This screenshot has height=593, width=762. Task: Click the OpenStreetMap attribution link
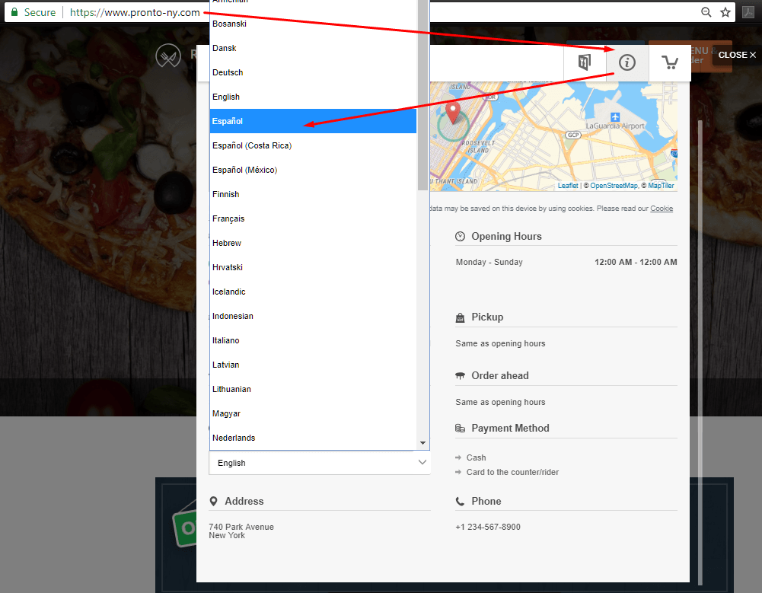[614, 185]
